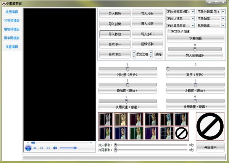Switch to the 视频编辑 tab
This screenshot has width=229, height=163.
pyautogui.click(x=12, y=12)
